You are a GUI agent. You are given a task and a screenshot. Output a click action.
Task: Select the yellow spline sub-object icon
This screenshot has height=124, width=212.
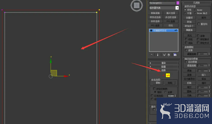[x=168, y=75]
